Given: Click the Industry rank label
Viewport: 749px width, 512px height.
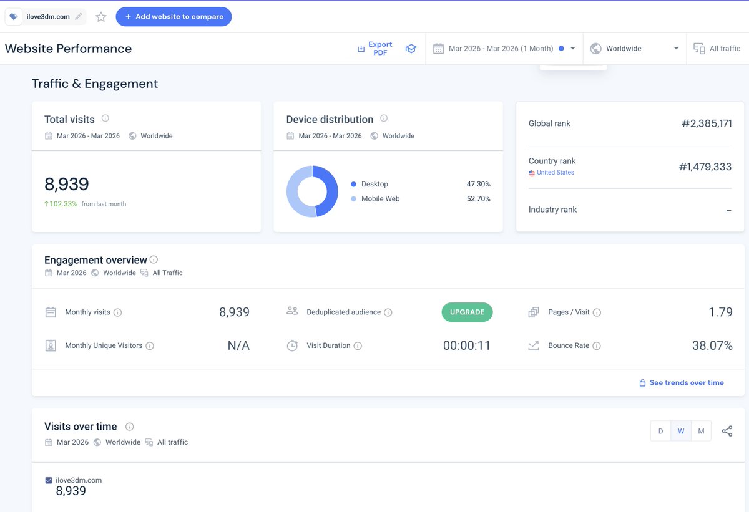Looking at the screenshot, I should pyautogui.click(x=552, y=210).
